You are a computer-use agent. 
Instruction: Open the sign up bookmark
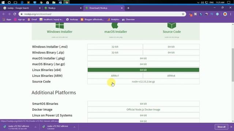click(19, 19)
